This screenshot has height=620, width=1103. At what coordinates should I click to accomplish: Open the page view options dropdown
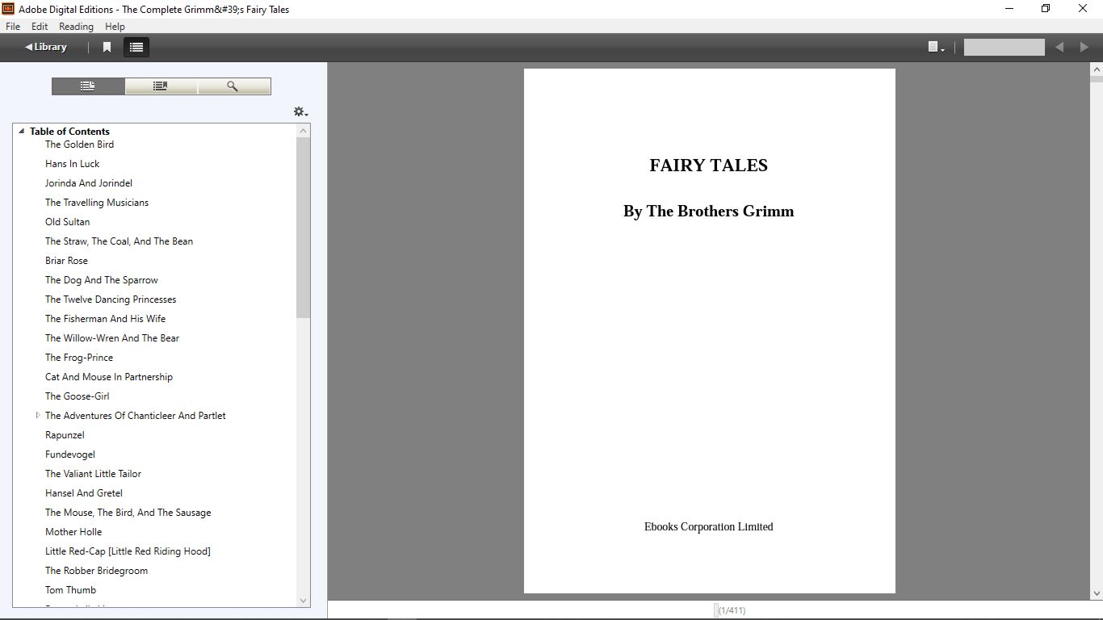(x=936, y=48)
